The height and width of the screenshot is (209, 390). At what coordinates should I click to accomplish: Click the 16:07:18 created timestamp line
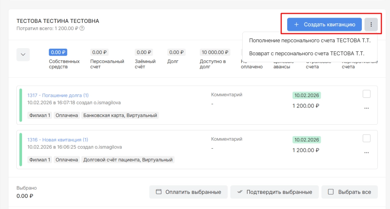[x=74, y=103]
